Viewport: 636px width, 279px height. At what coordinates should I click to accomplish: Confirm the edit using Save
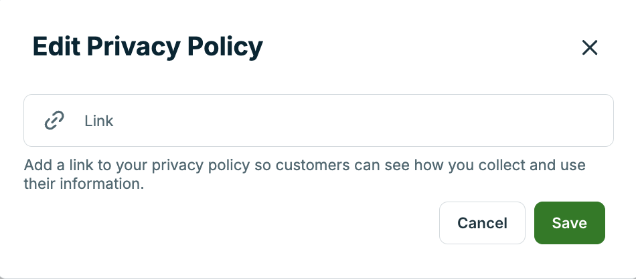[x=569, y=223]
